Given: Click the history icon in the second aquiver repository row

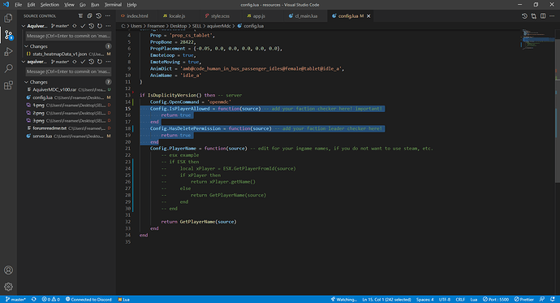Looking at the screenshot, I should (92, 62).
